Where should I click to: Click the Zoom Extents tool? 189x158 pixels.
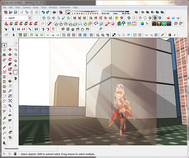pos(10,101)
